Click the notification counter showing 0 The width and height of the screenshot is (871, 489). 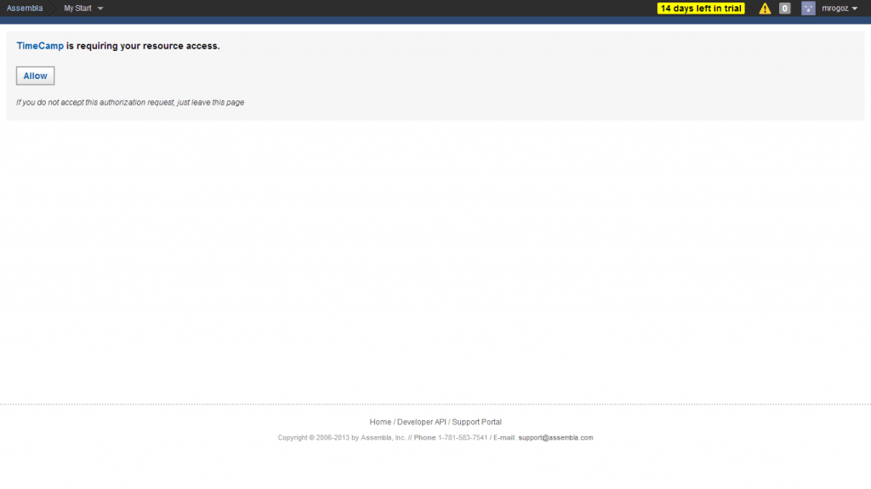[784, 9]
